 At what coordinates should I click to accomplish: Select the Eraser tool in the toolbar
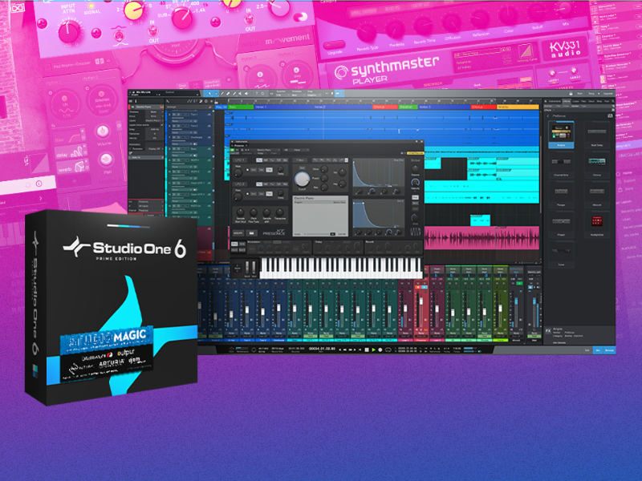point(228,94)
